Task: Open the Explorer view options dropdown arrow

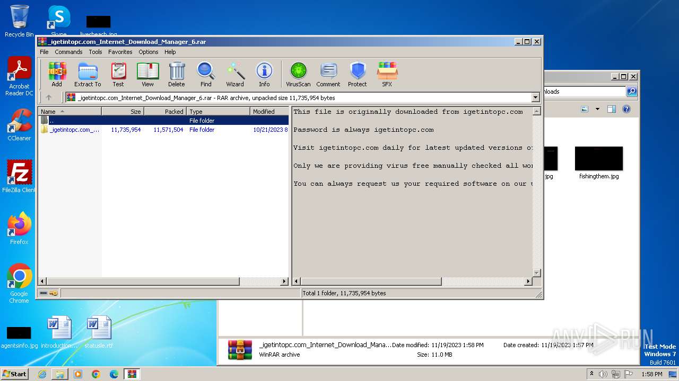Action: [x=597, y=109]
